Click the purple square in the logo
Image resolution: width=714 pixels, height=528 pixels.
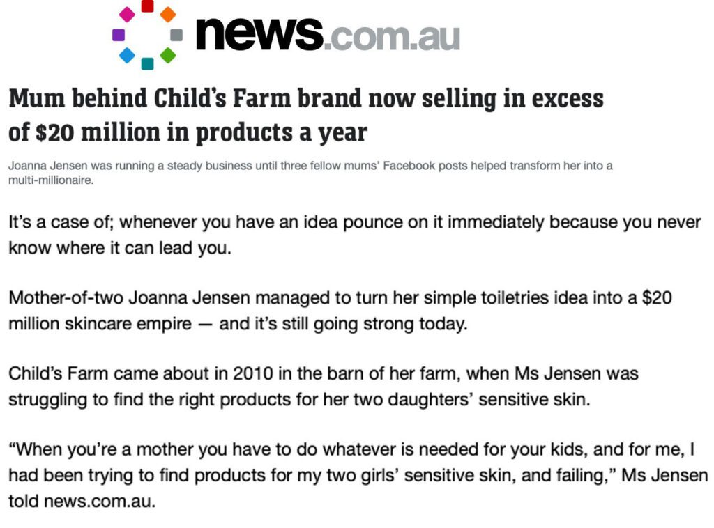tap(119, 35)
